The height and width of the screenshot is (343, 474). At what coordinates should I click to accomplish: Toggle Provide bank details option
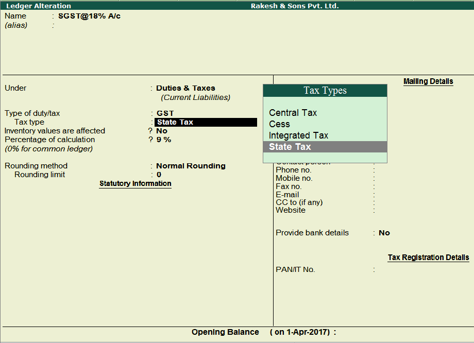tap(384, 232)
